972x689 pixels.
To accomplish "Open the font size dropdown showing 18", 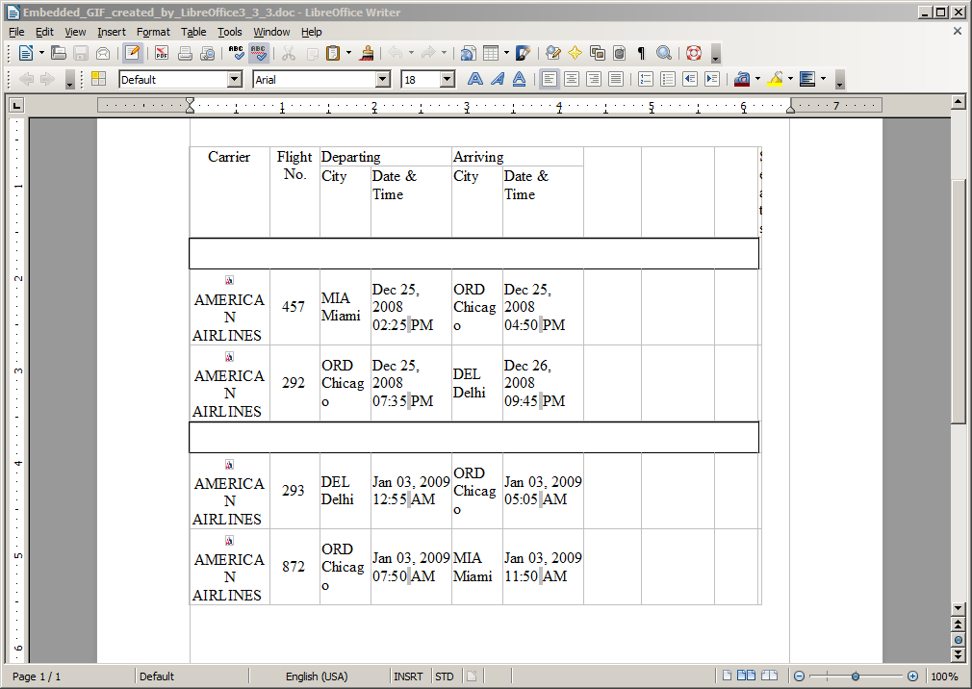I will tap(447, 80).
